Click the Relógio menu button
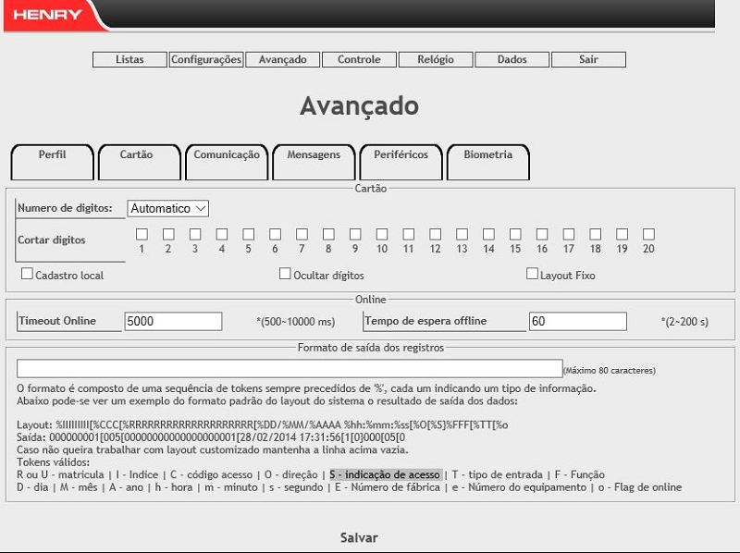This screenshot has height=553, width=740. (x=436, y=59)
